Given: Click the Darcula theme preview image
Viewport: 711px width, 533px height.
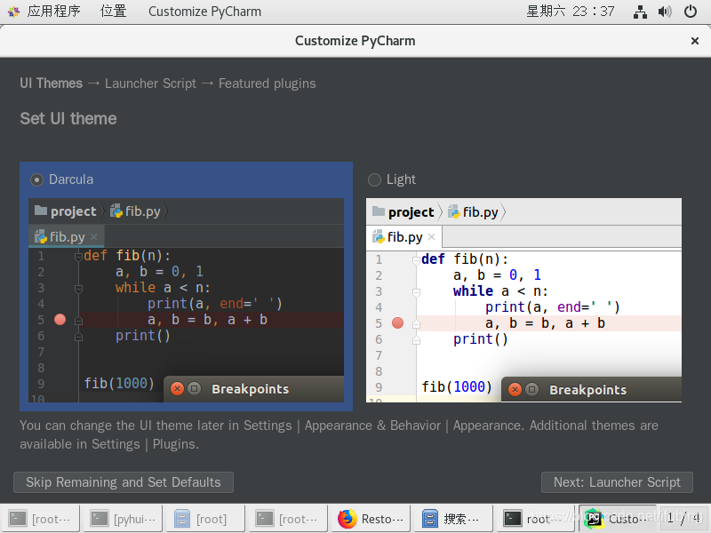Looking at the screenshot, I should [x=186, y=300].
